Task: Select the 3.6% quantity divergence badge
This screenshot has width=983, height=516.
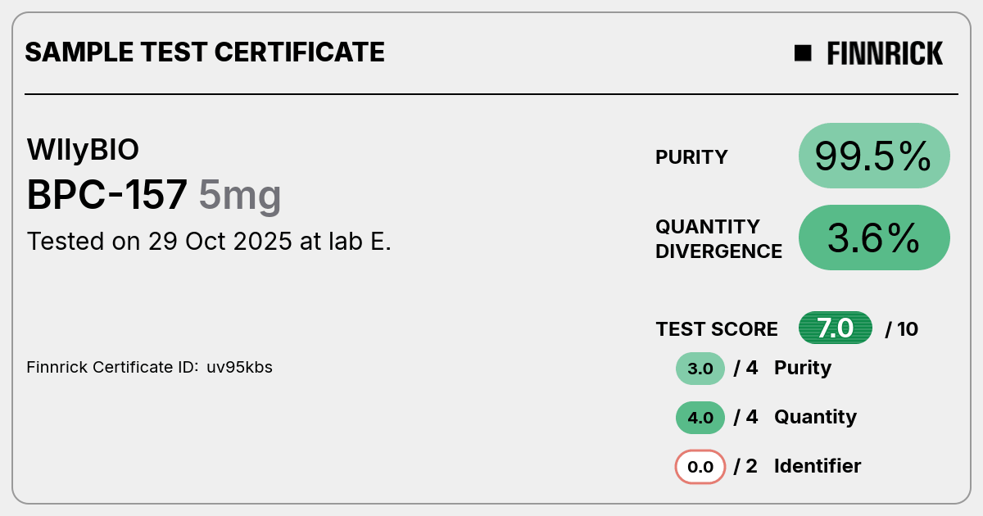Action: [874, 238]
